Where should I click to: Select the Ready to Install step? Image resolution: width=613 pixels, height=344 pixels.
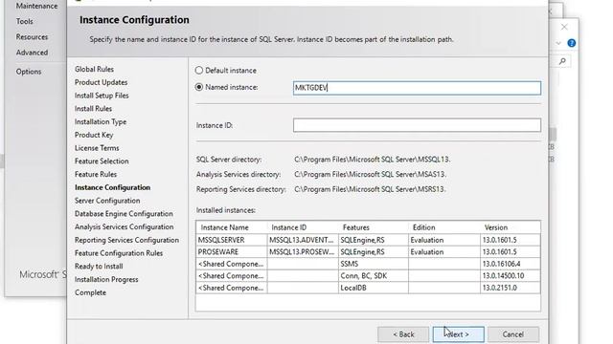tap(99, 267)
